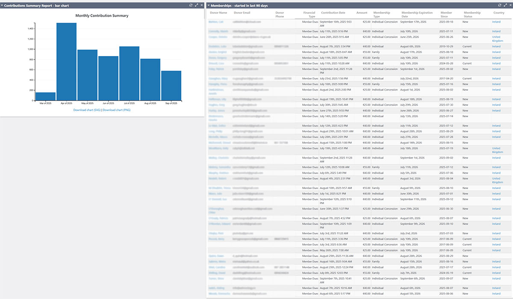This screenshot has height=299, width=513.
Task: Select the Jun of 2025 bar
Action: click(108, 78)
